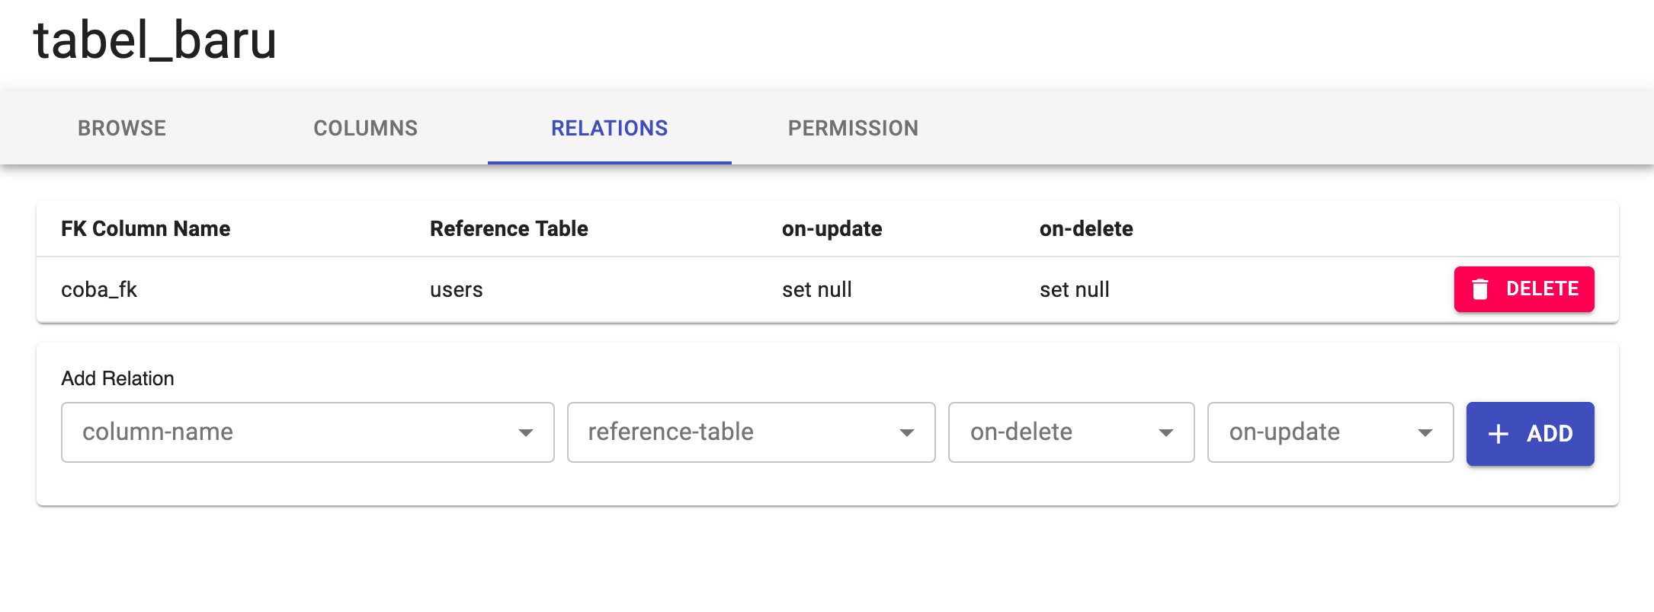Delete the coba_fk relation
The height and width of the screenshot is (612, 1654).
tap(1524, 289)
